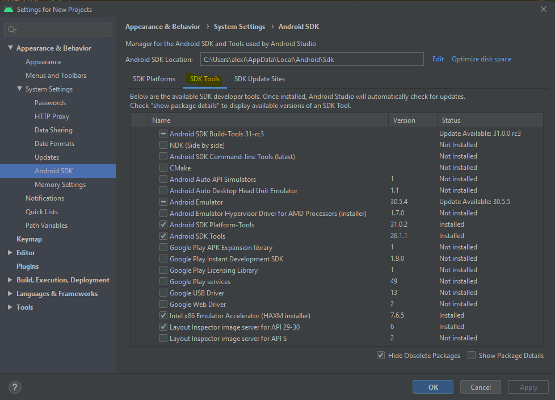This screenshot has height=400, width=555.
Task: Click the Android SDK Location path field
Action: point(312,59)
